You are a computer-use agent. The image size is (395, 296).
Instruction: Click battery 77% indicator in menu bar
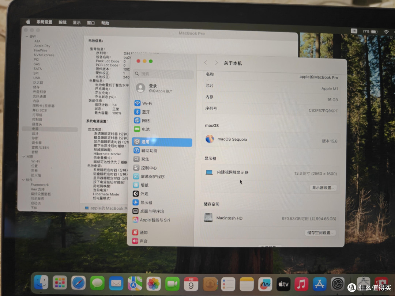tap(370, 31)
